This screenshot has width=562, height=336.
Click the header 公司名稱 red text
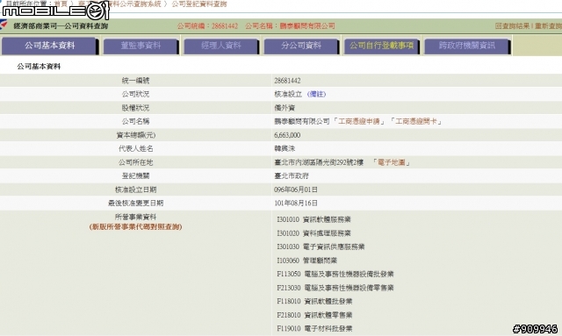[290, 25]
